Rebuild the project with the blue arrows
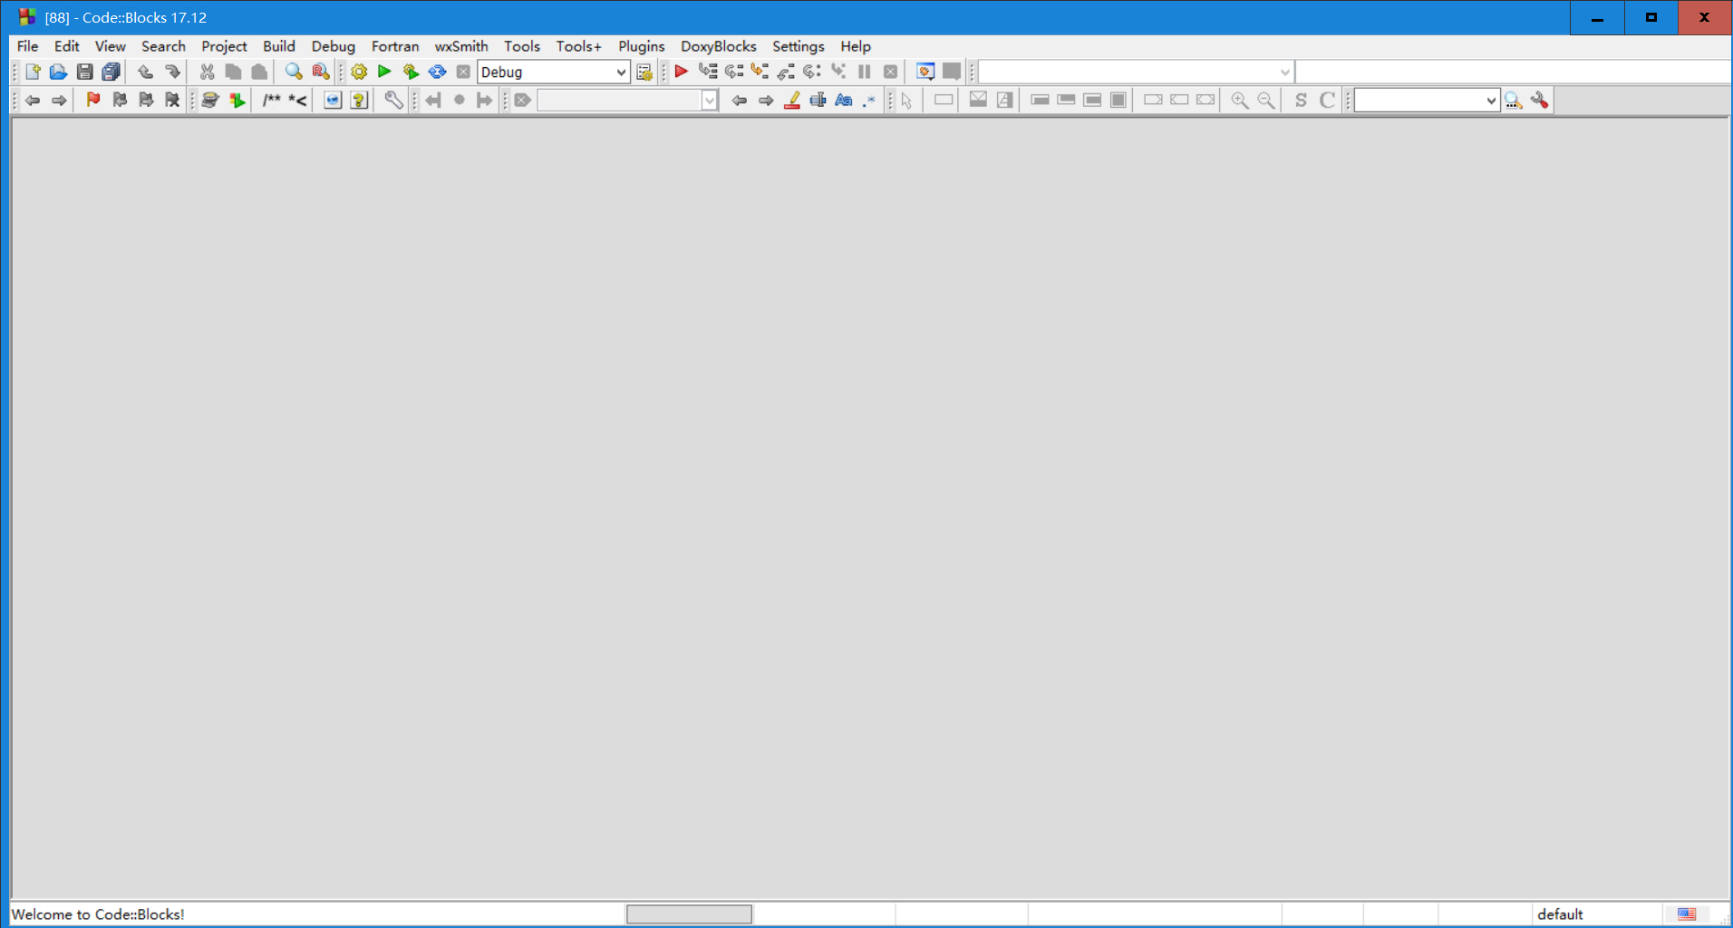 point(437,72)
